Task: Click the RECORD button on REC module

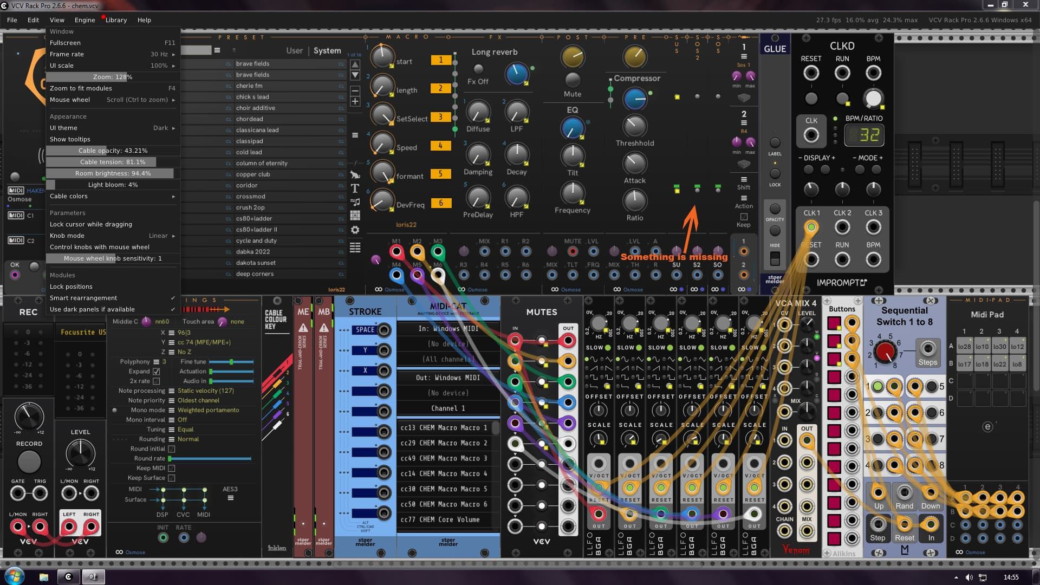Action: [x=29, y=462]
